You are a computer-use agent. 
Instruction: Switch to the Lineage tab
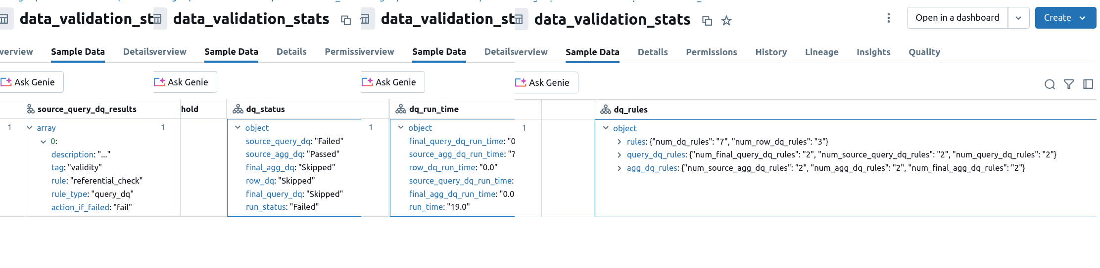click(x=821, y=52)
